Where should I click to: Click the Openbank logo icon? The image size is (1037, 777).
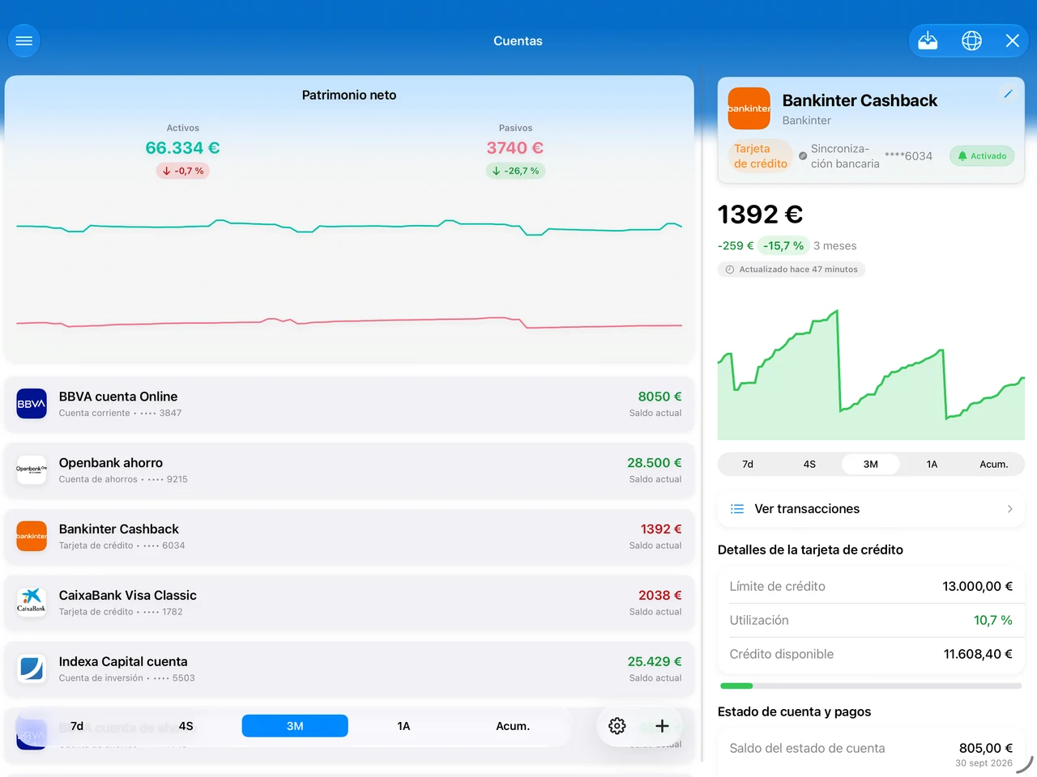pyautogui.click(x=32, y=470)
